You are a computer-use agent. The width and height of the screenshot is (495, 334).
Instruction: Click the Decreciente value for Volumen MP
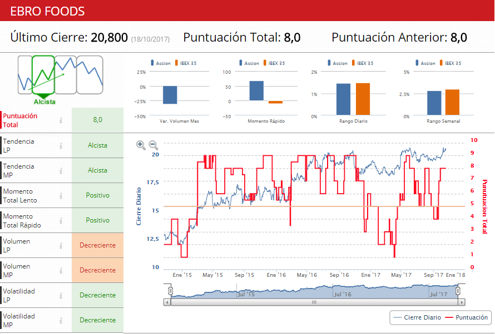pos(97,270)
